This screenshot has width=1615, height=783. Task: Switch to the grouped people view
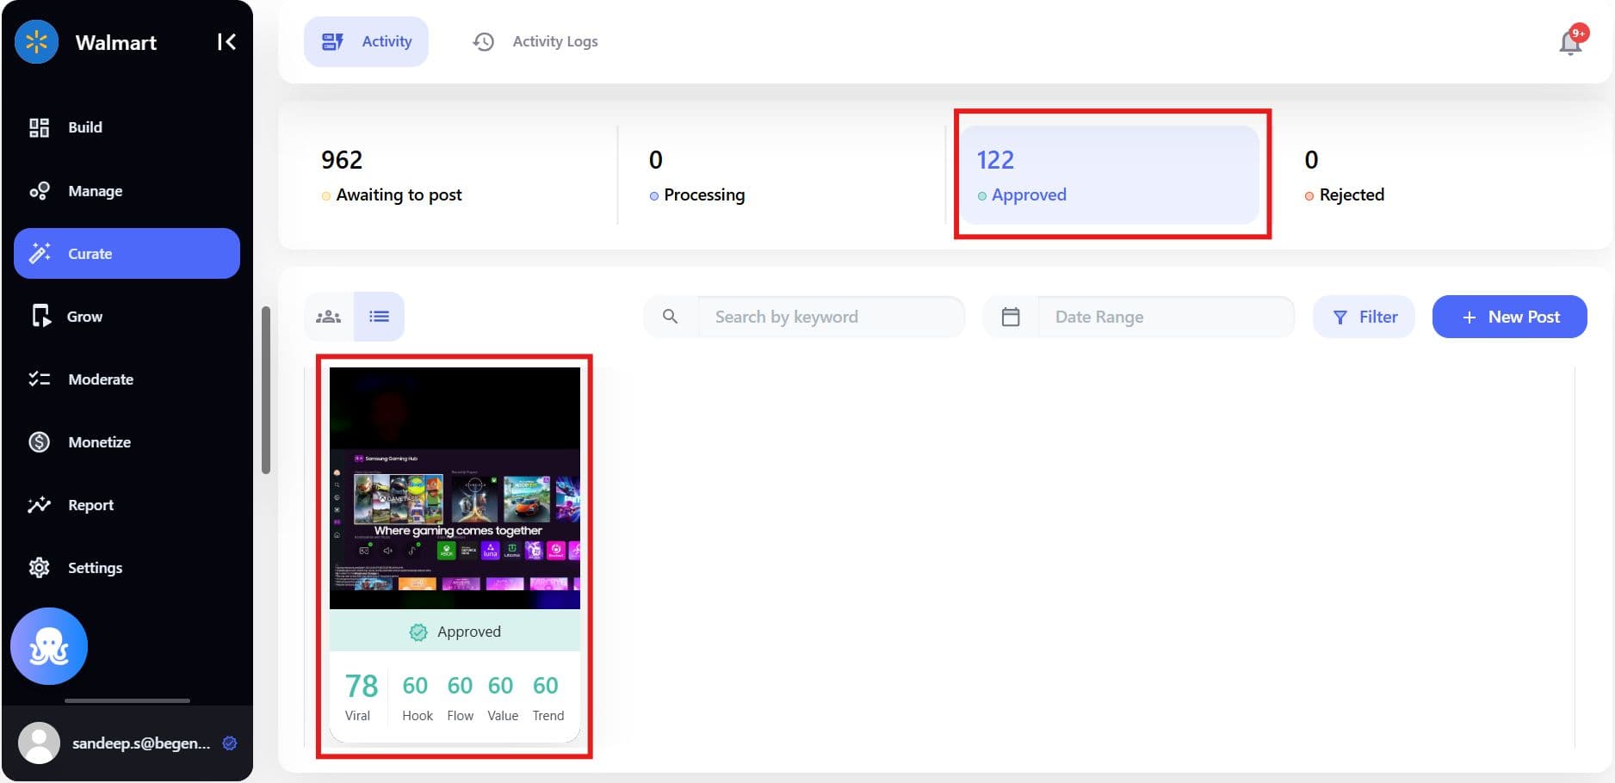[329, 317]
